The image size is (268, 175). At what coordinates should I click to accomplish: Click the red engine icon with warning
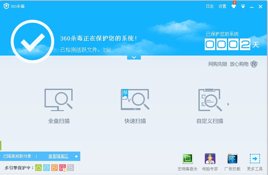click(x=63, y=168)
